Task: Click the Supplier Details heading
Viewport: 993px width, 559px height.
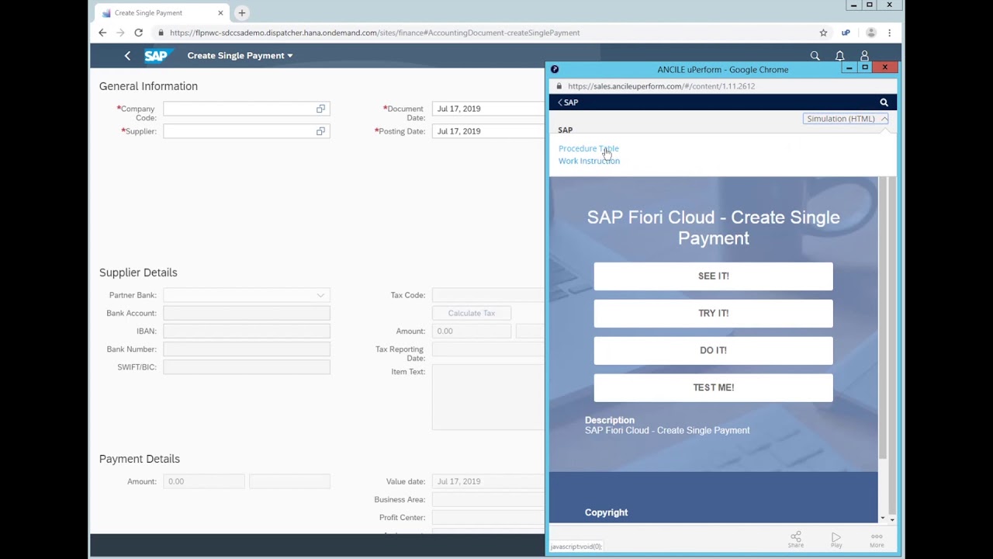Action: [x=138, y=273]
